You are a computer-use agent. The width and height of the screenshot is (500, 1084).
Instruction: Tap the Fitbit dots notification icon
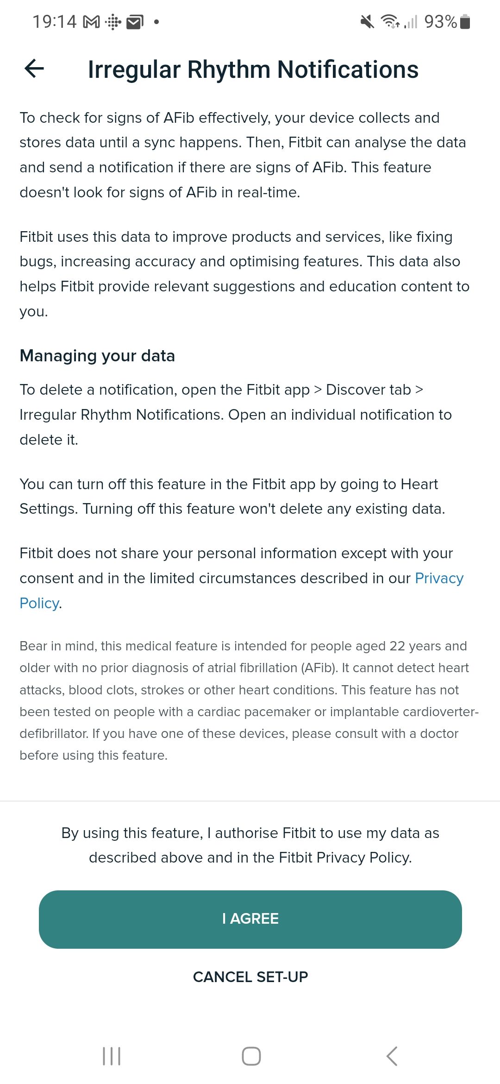[x=113, y=22]
